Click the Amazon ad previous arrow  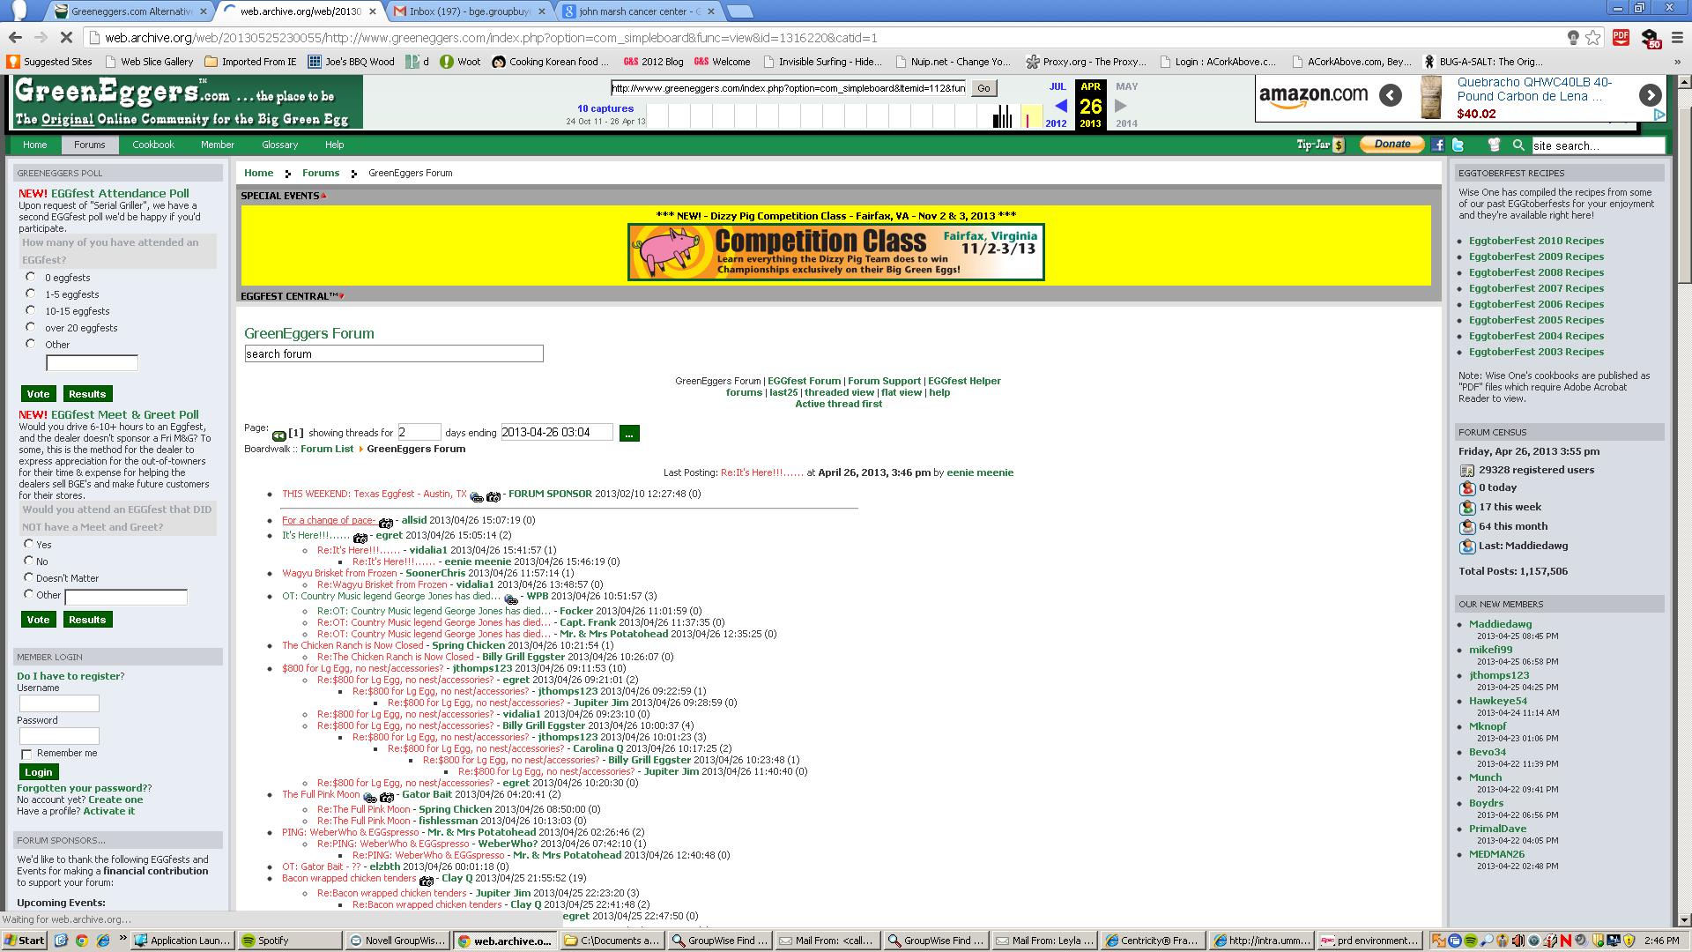coord(1390,95)
